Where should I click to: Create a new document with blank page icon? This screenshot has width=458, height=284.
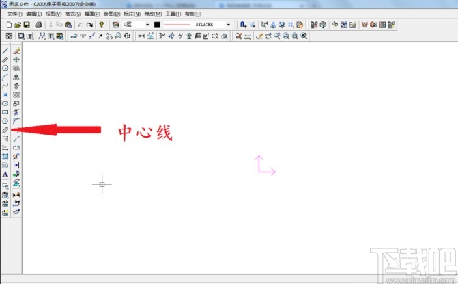[x=8, y=25]
